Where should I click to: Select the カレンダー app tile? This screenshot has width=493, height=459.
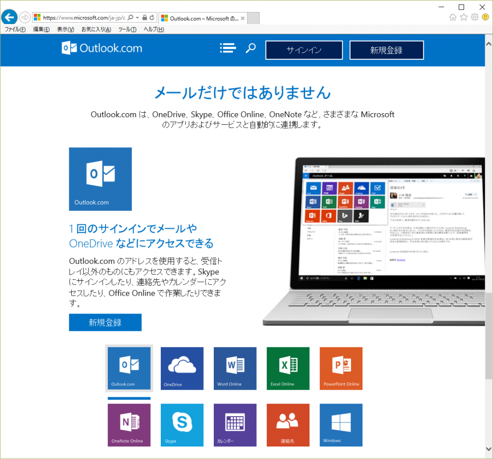235,425
